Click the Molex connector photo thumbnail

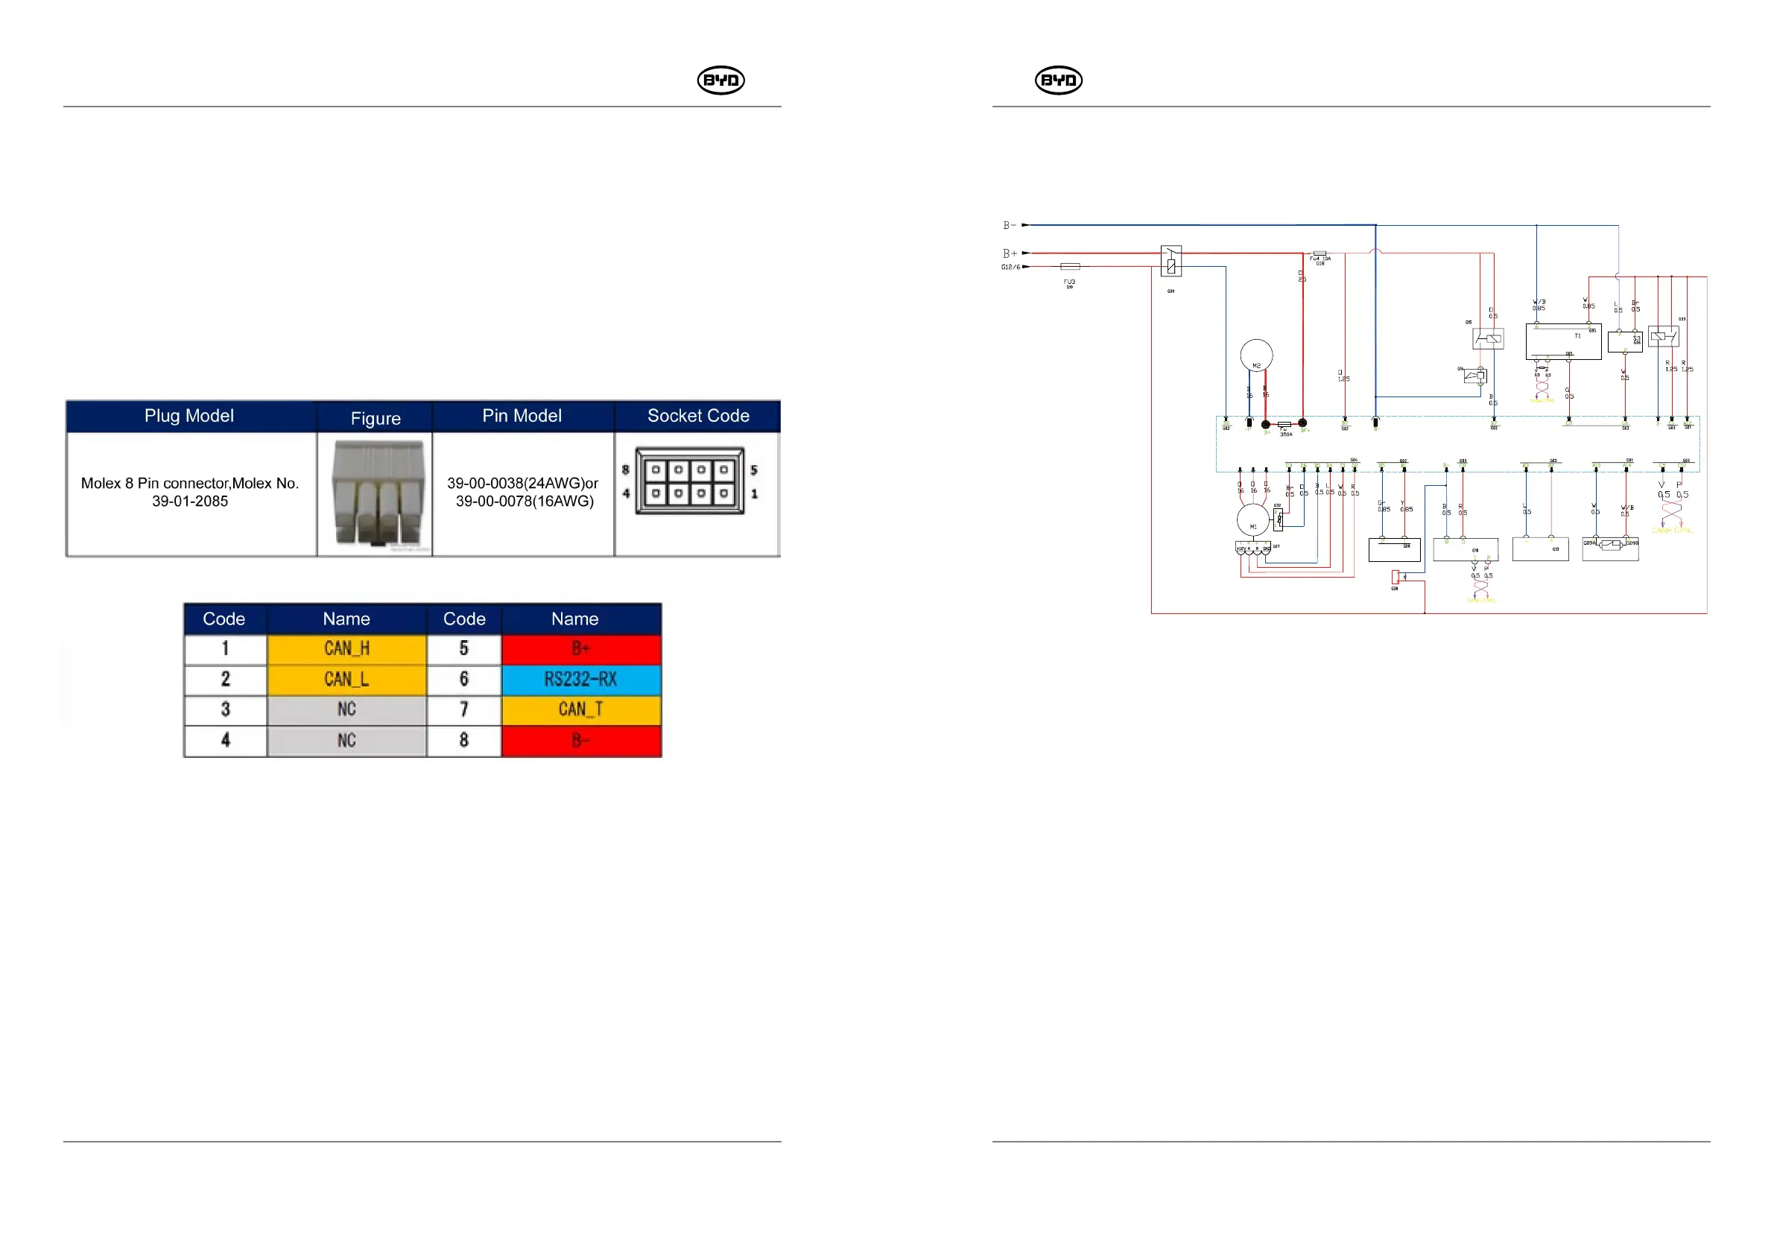377,493
